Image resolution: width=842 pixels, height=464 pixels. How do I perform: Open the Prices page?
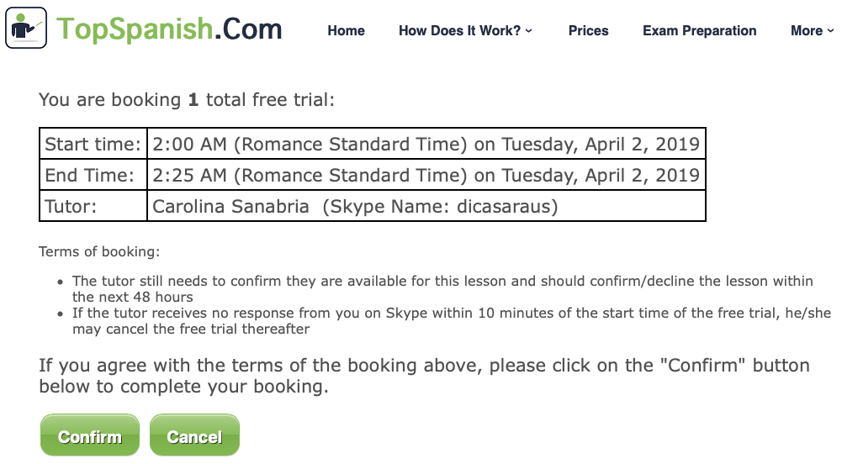point(588,31)
